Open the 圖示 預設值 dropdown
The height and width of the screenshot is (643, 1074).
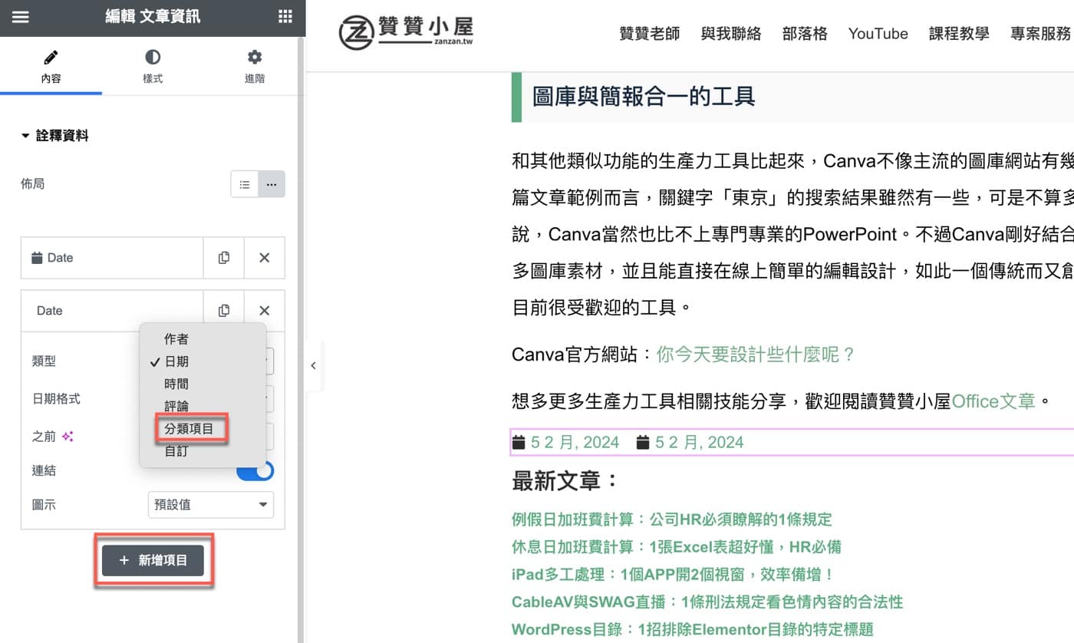210,505
